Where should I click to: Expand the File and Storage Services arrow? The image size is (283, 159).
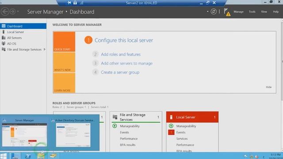tap(44, 49)
